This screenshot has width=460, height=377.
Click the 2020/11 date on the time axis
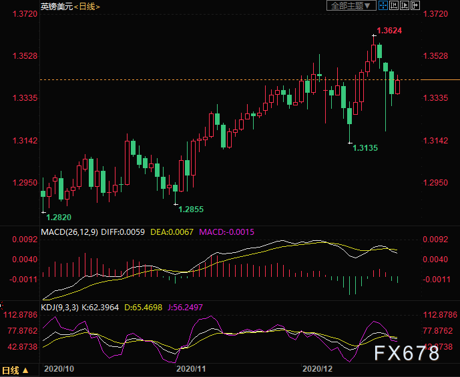[x=191, y=368]
